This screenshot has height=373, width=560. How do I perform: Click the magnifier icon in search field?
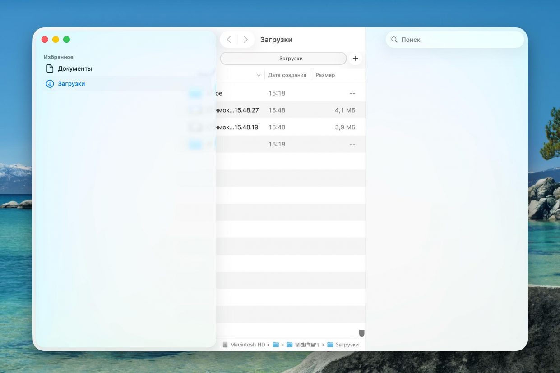pos(394,40)
